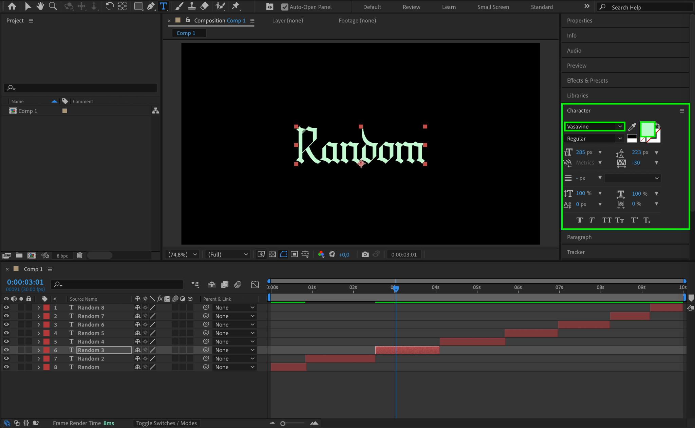Screen dimensions: 695x428
Task: Select the Puppet Pin tool
Action: click(236, 6)
